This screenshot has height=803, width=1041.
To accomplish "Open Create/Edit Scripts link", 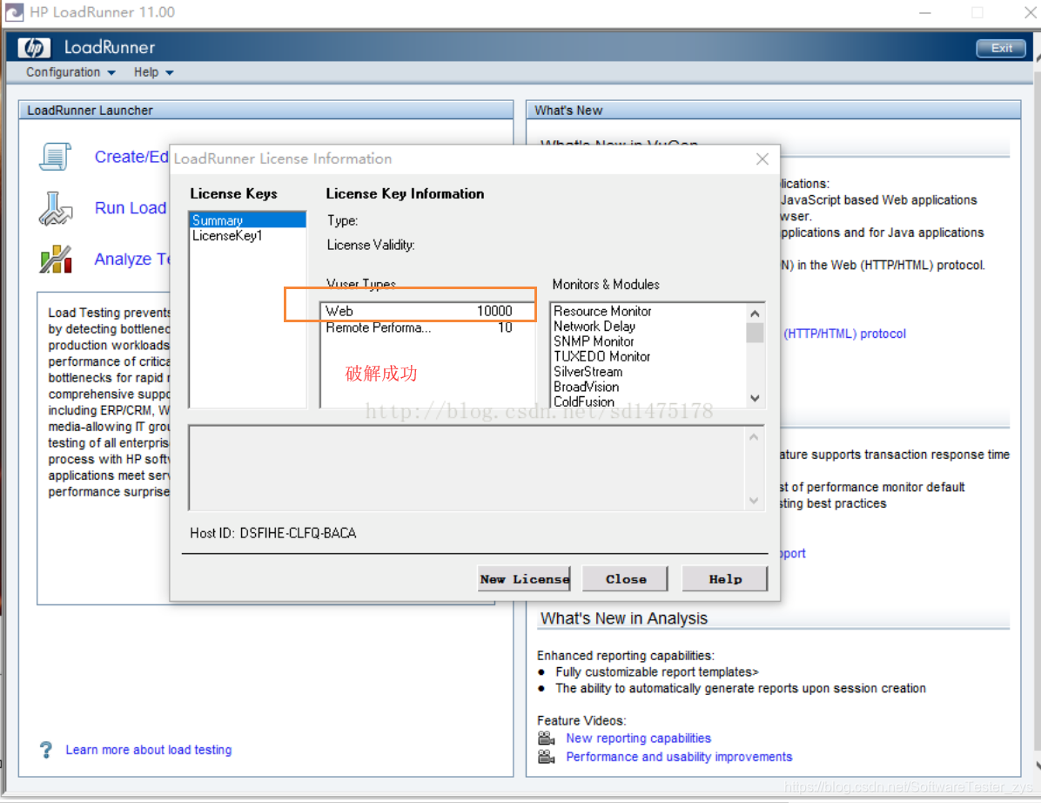I will 131,157.
